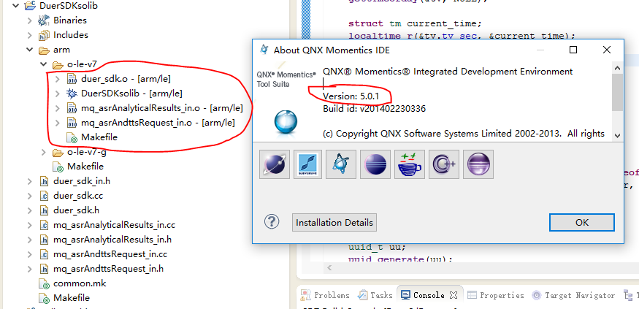
Task: Expand the o-le-v7-g folder
Action: [44, 152]
